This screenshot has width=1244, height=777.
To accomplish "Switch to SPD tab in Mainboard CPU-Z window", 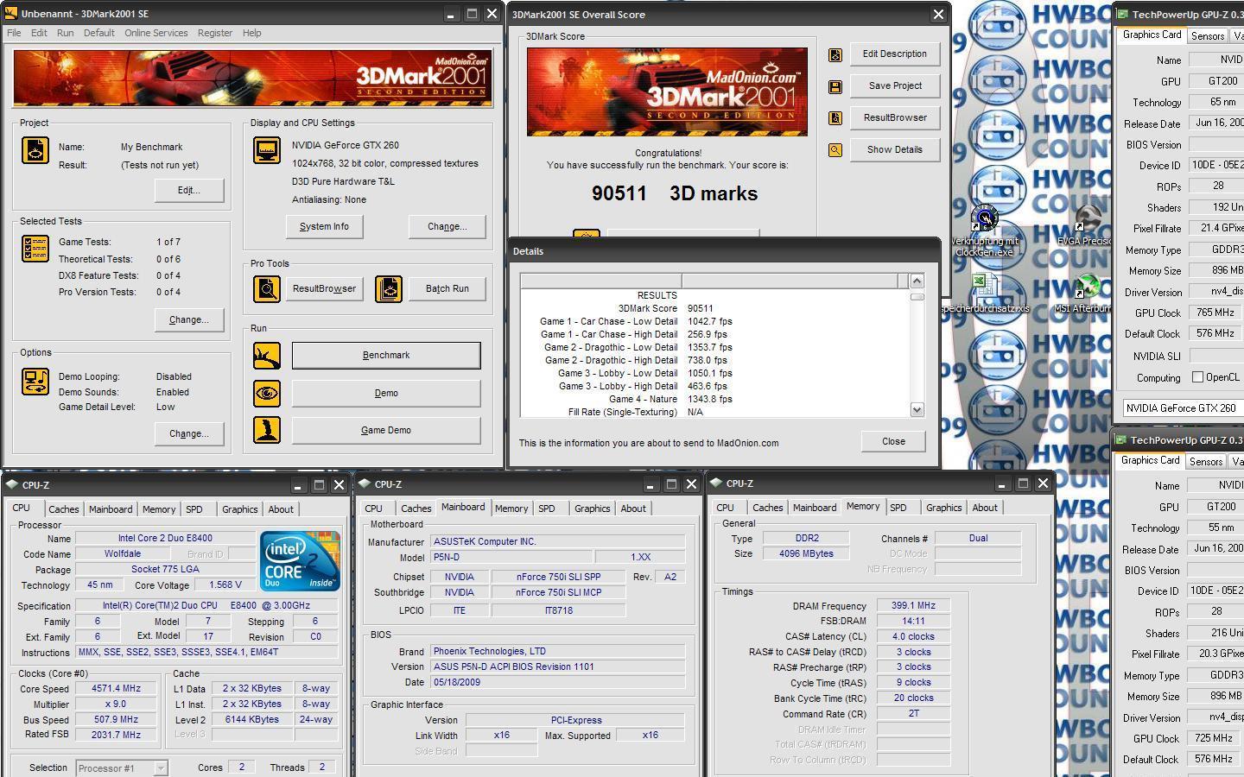I will click(546, 509).
